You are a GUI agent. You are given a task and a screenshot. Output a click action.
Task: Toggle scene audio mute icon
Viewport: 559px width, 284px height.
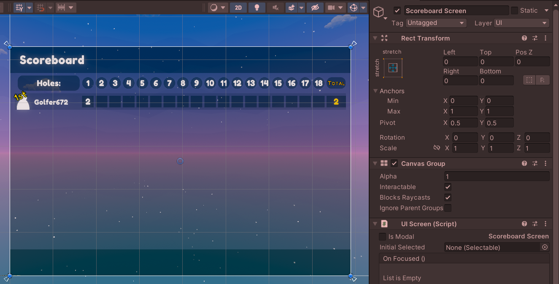[x=275, y=8]
